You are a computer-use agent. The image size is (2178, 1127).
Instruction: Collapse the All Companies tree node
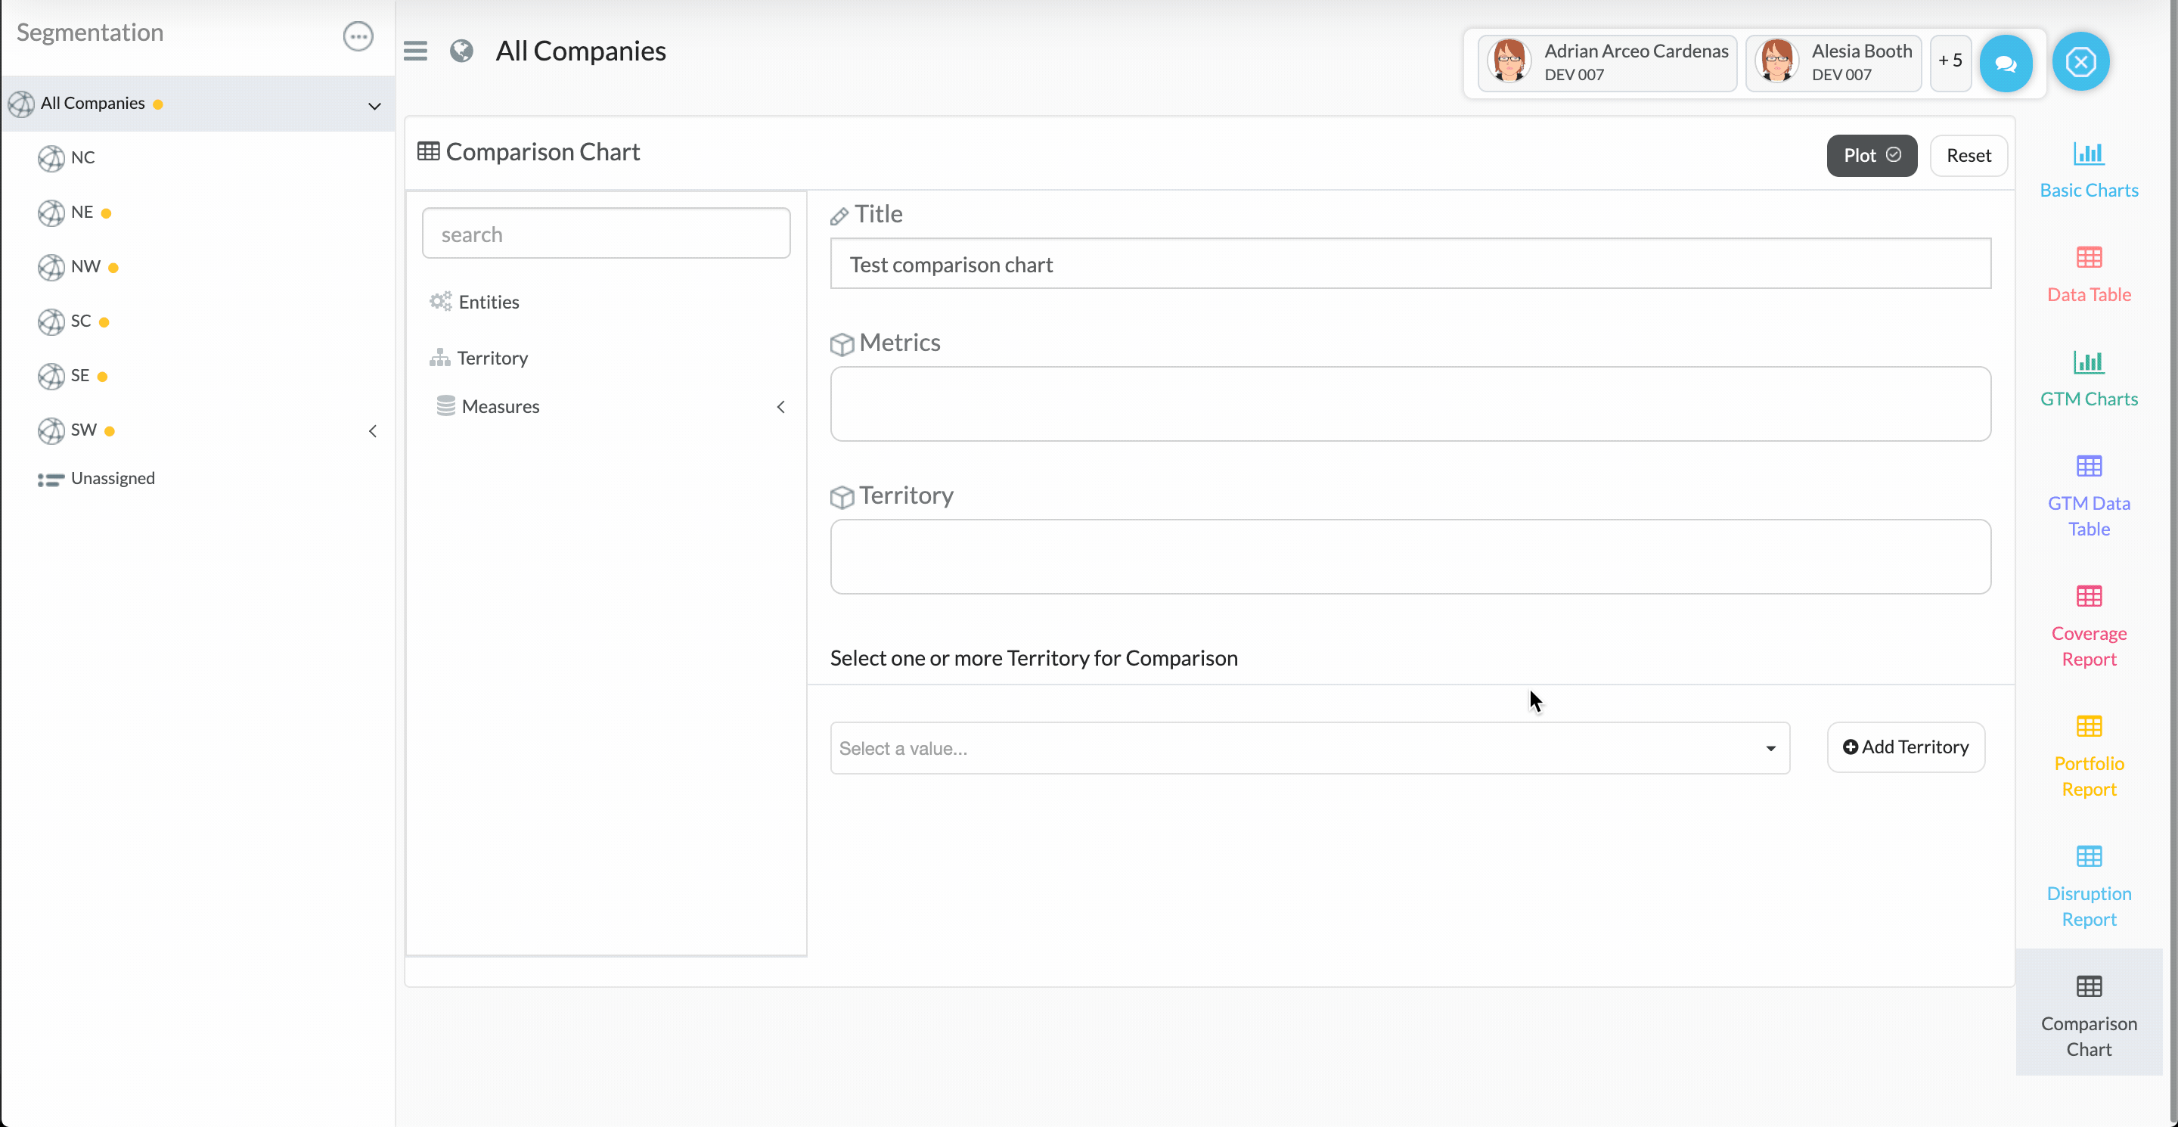pyautogui.click(x=374, y=106)
